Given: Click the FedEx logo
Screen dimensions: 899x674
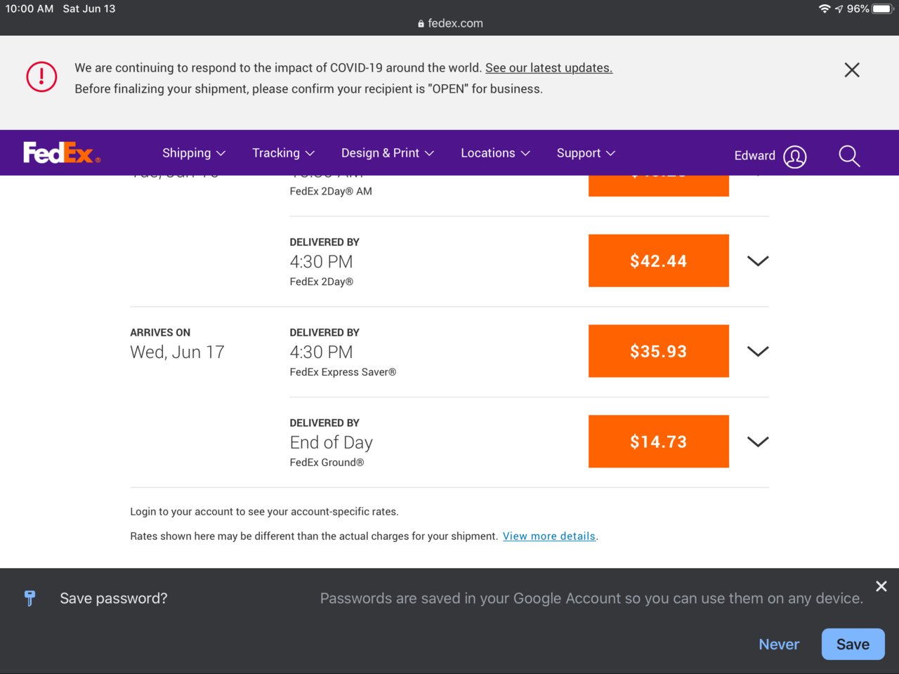Looking at the screenshot, I should click(62, 152).
